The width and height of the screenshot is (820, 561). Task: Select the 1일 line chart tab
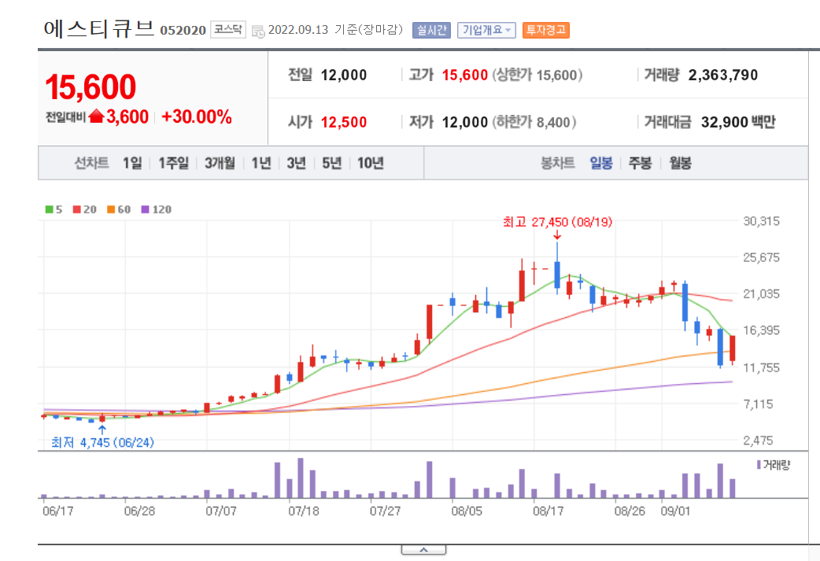click(x=132, y=163)
